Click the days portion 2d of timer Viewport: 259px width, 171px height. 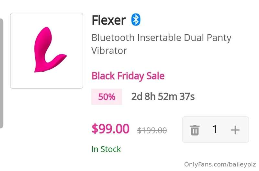pyautogui.click(x=137, y=97)
